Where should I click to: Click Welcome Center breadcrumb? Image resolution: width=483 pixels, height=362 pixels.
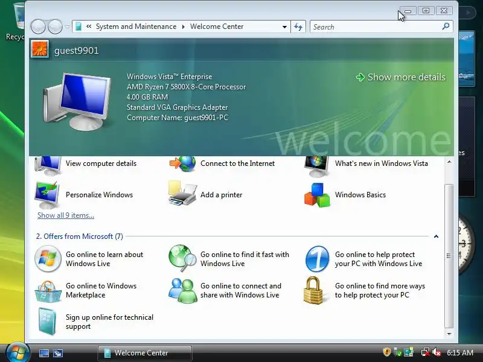[217, 27]
